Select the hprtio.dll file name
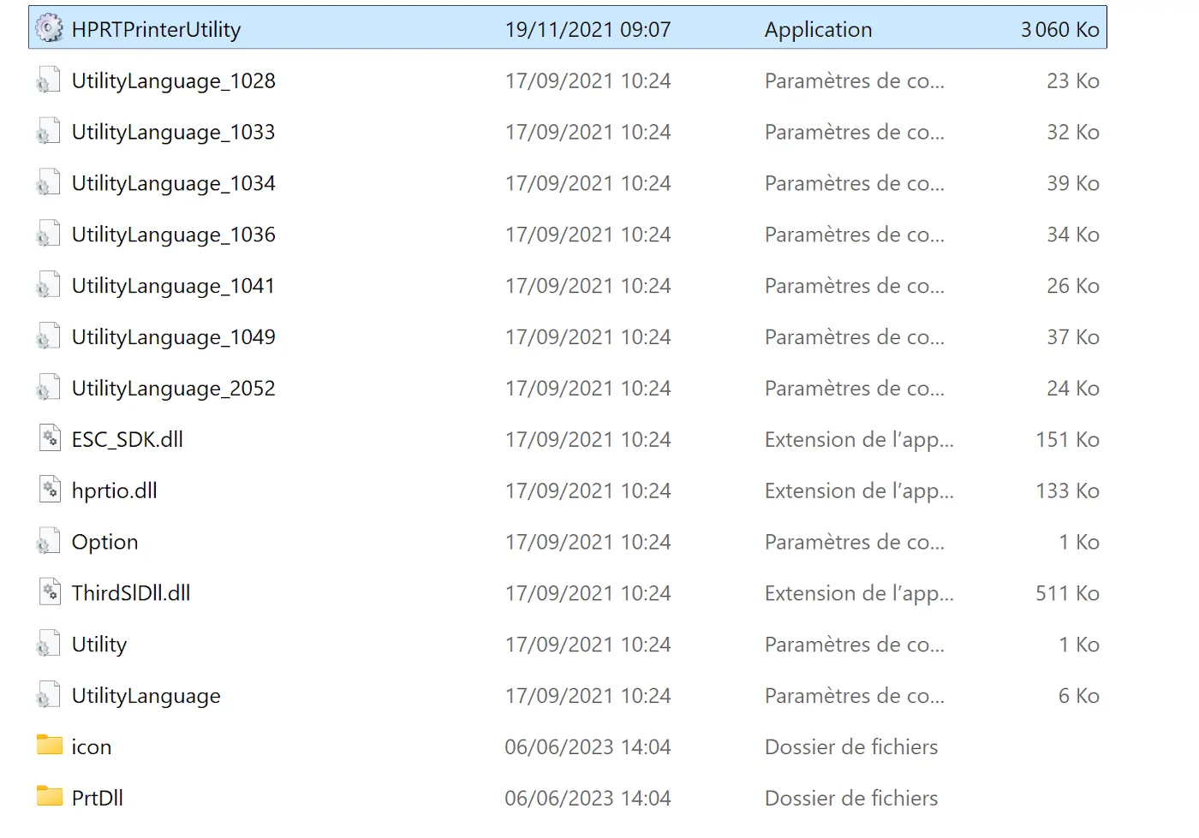The image size is (1199, 838). 115,491
